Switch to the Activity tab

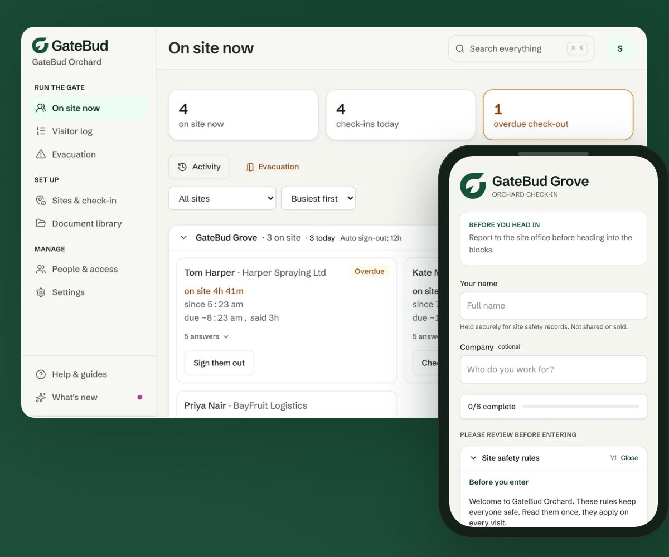pyautogui.click(x=199, y=167)
